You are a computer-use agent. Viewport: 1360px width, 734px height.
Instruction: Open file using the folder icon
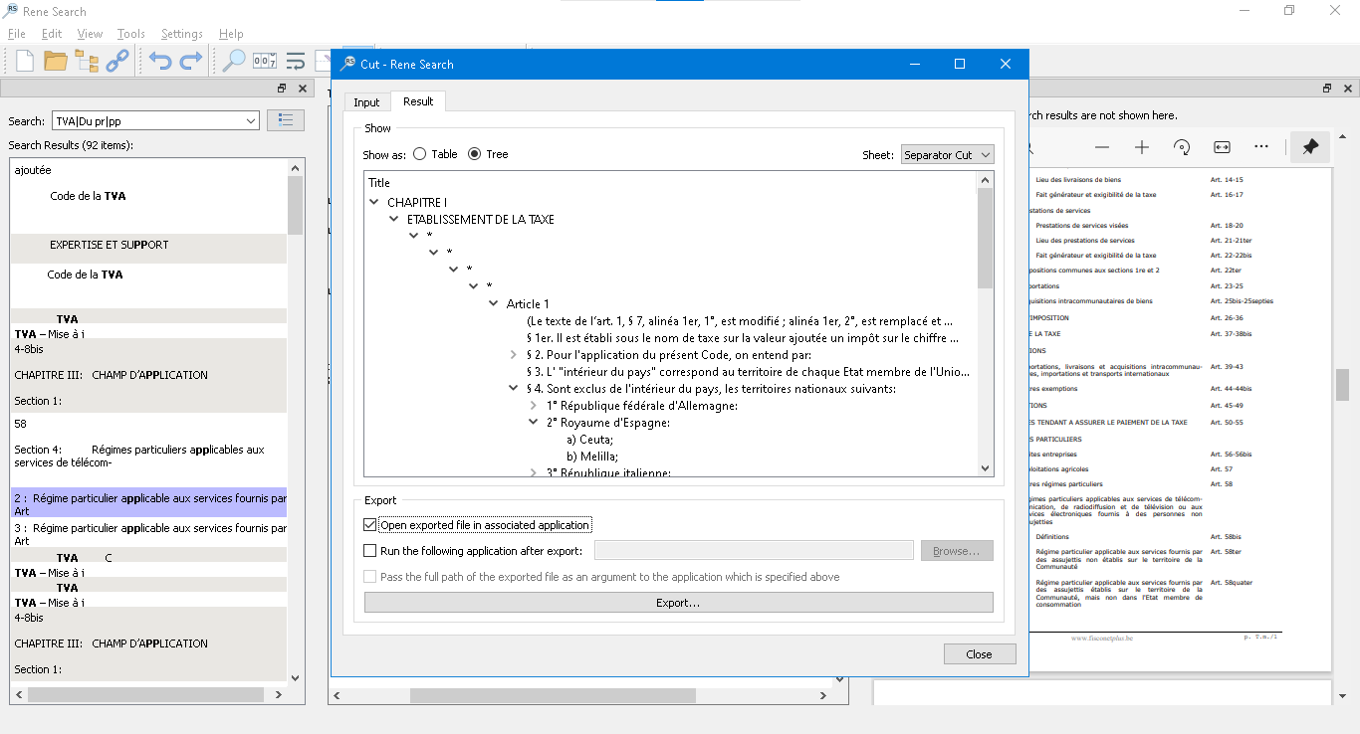coord(55,61)
